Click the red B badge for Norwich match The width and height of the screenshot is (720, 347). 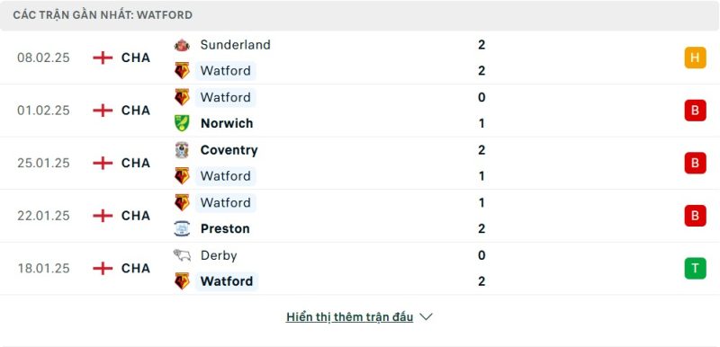pyautogui.click(x=695, y=111)
